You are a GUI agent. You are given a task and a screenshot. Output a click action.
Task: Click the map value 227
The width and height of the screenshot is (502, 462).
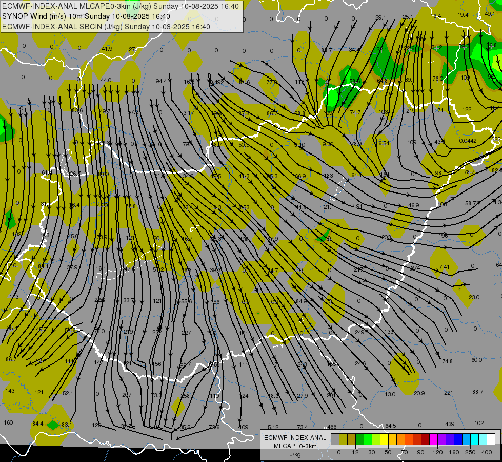186,333
